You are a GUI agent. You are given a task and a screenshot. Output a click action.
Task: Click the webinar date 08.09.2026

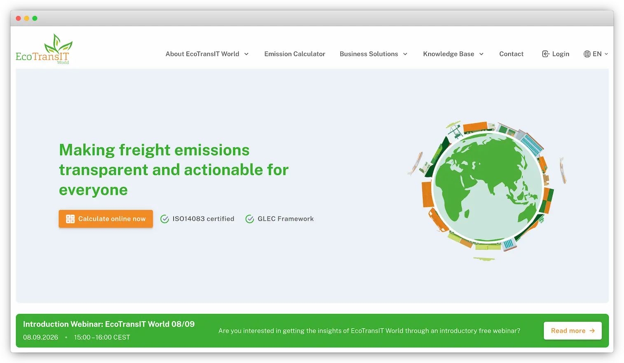pos(40,337)
